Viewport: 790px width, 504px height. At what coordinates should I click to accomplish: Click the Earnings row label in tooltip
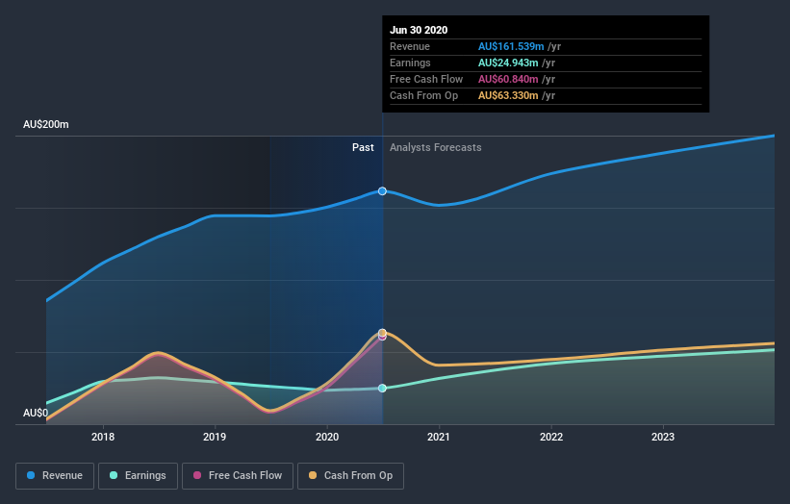(x=410, y=63)
